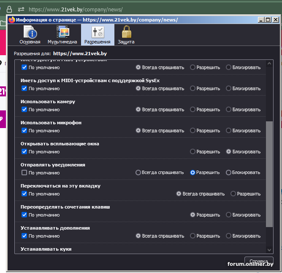282x273 pixels.
Task: Open the Защита padlock tab icon
Action: [126, 35]
